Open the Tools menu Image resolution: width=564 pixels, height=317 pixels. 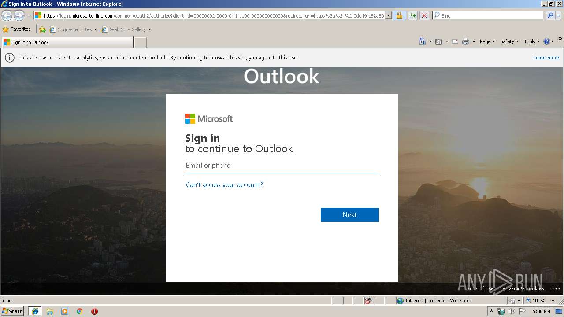(531, 41)
